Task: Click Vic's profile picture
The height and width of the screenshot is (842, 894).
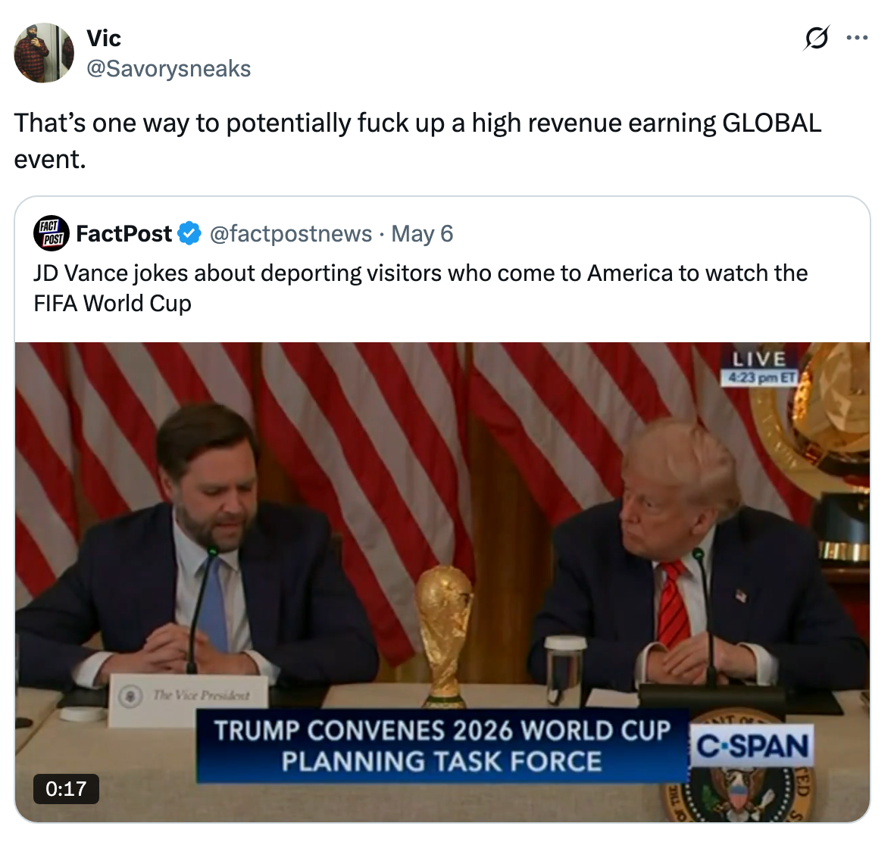Action: (x=43, y=52)
